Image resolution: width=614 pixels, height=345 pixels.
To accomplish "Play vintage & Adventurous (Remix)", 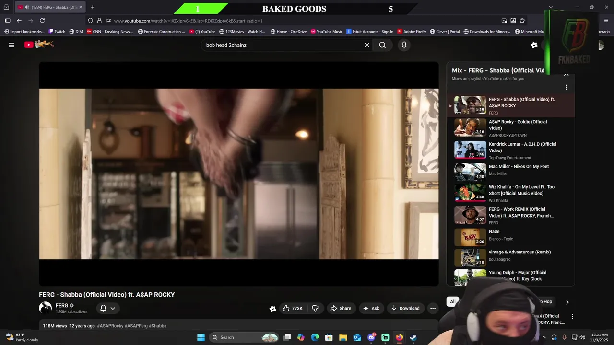I will pos(511,257).
